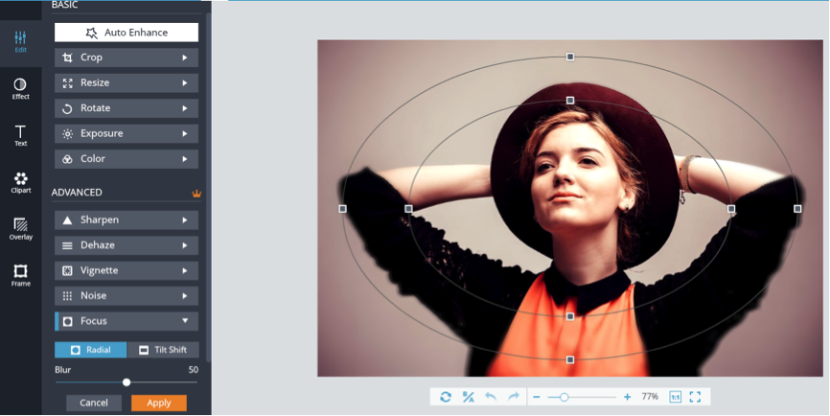This screenshot has height=416, width=830.
Task: Enter fullscreen view
Action: (x=695, y=397)
